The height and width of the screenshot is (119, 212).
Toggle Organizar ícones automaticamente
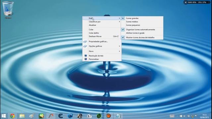[142, 29]
